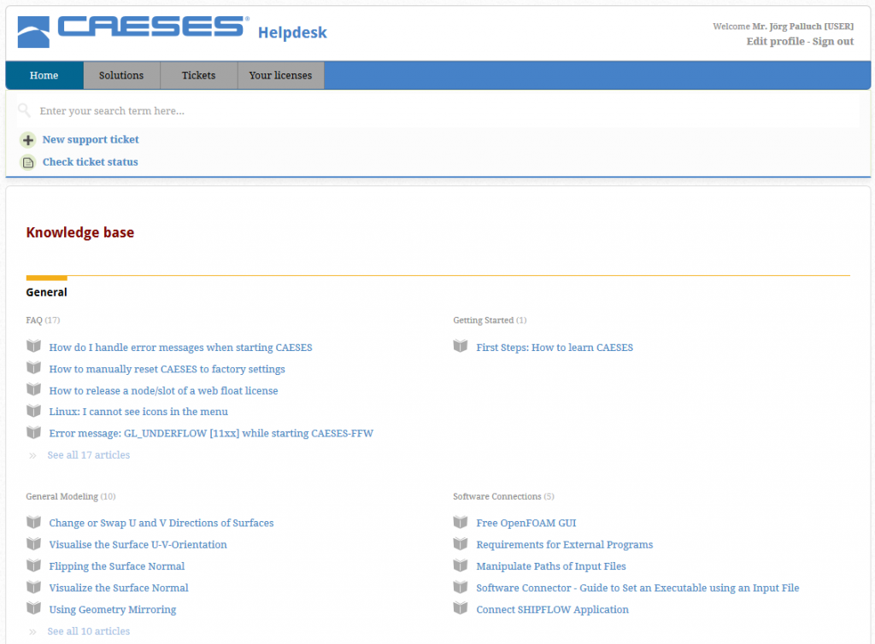The height and width of the screenshot is (644, 875).
Task: Open 'Using Geometry Mirroring' article
Action: click(113, 610)
